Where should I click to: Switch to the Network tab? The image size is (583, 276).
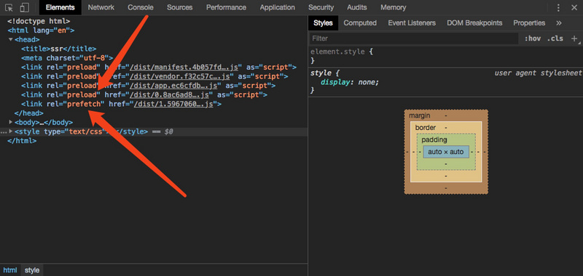point(101,7)
